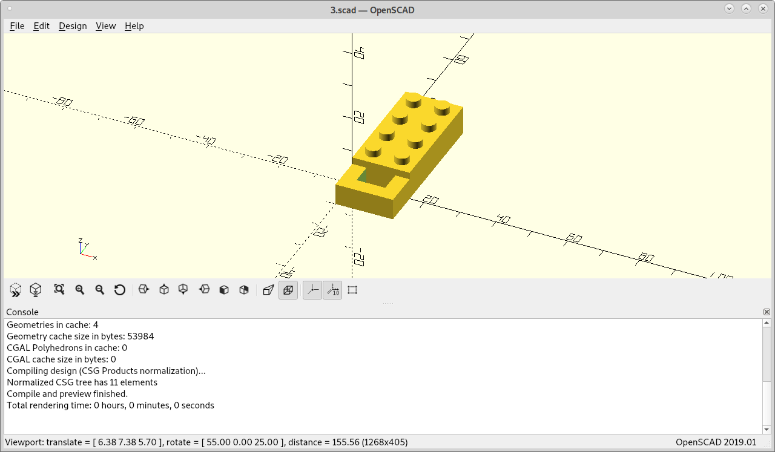Open the File menu

[x=17, y=26]
